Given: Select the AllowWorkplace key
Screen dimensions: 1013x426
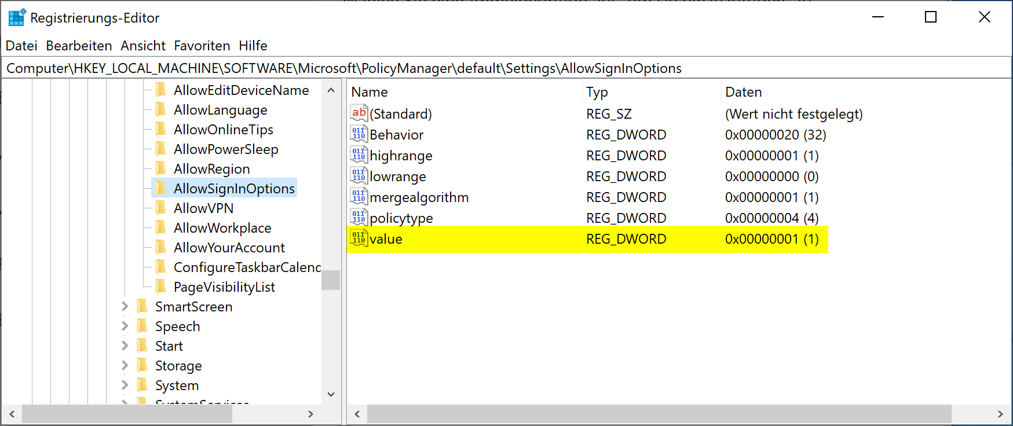Looking at the screenshot, I should [222, 228].
